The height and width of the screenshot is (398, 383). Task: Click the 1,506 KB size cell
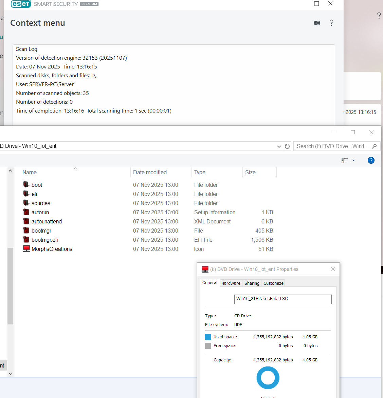coord(262,240)
